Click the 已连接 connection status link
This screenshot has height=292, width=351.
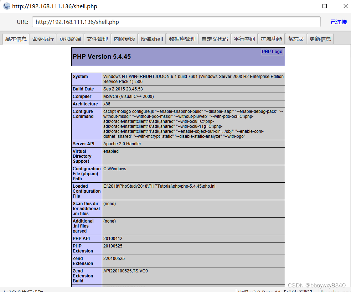(338, 22)
